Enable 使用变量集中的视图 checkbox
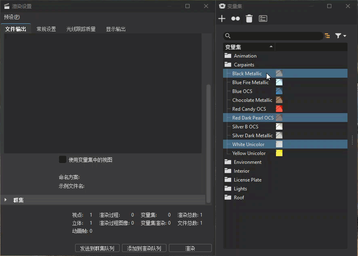 click(63, 159)
